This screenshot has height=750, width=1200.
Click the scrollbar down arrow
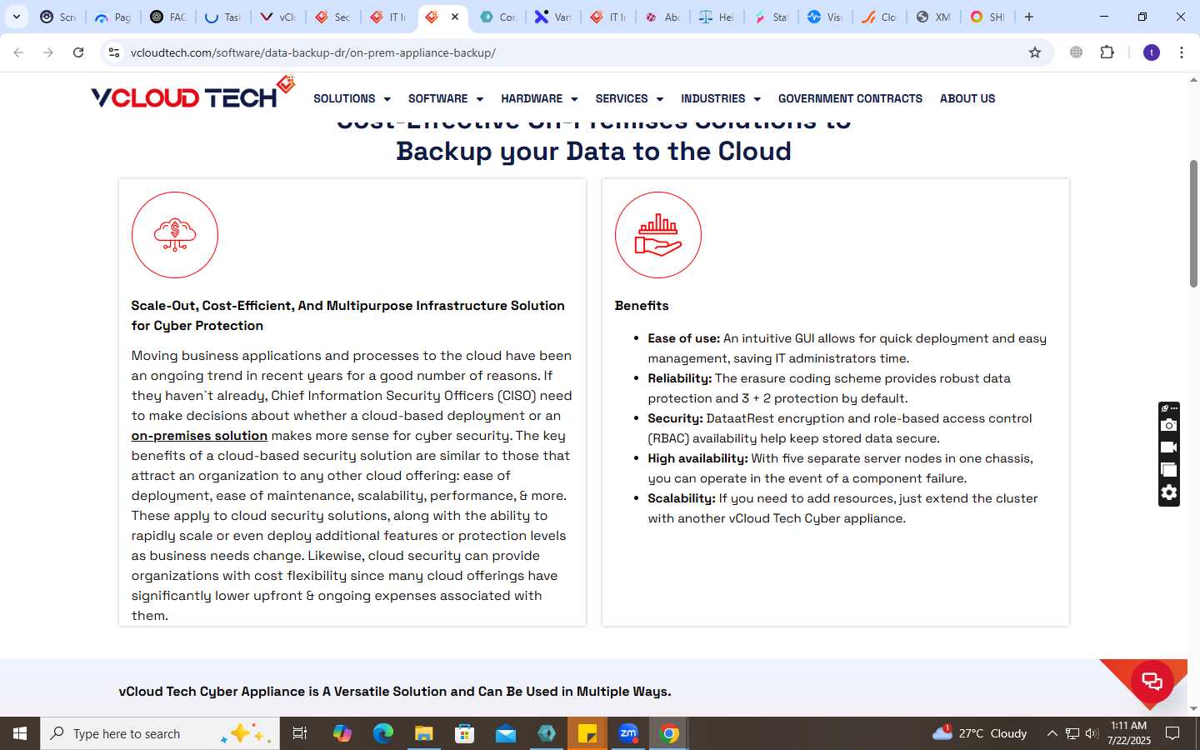(x=1193, y=708)
